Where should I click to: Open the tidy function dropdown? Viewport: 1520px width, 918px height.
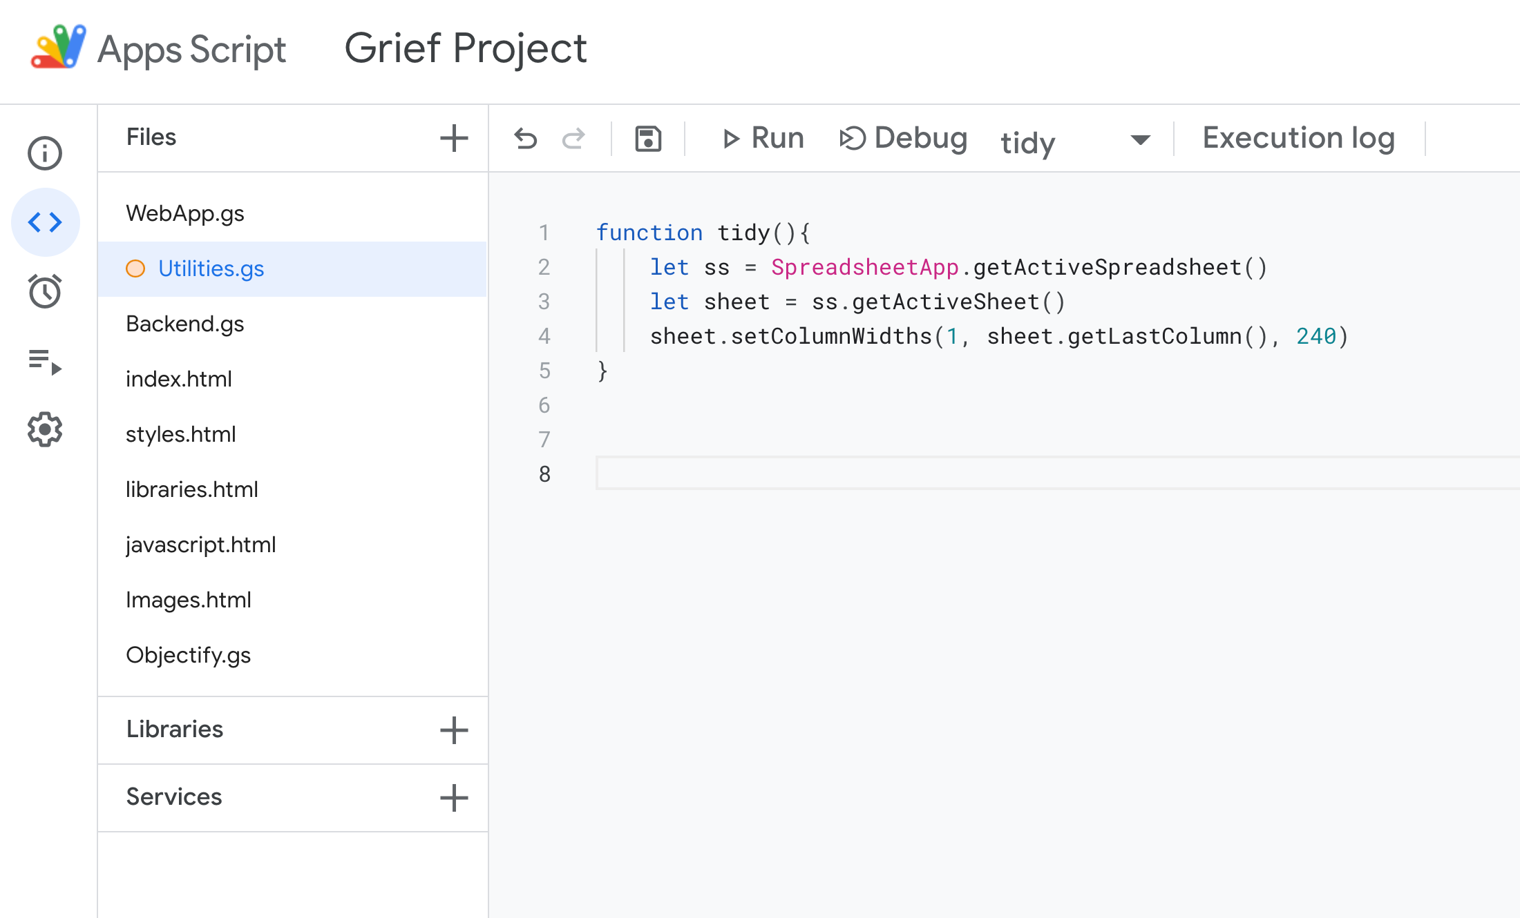click(1140, 140)
